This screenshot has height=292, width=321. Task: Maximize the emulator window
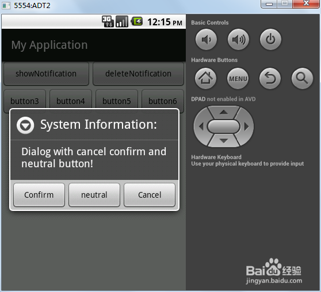[x=285, y=4]
